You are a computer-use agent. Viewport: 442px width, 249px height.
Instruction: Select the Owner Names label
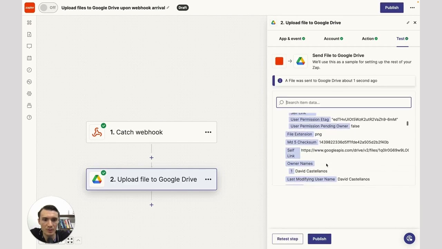click(x=300, y=164)
